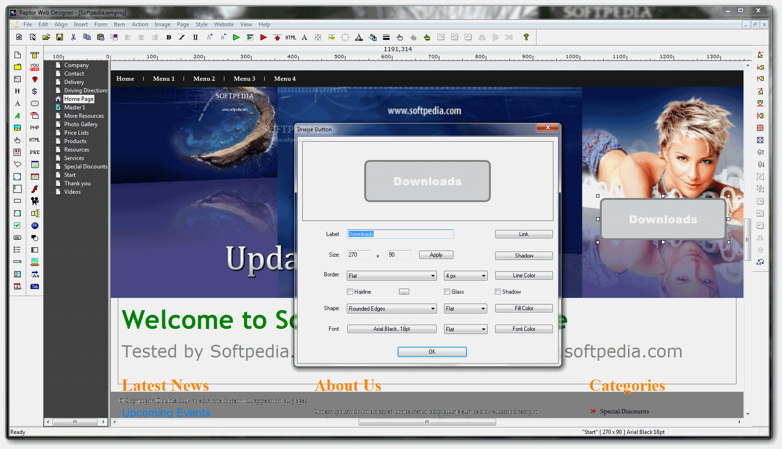
Task: Select the Master 1 page in list
Action: [x=75, y=107]
